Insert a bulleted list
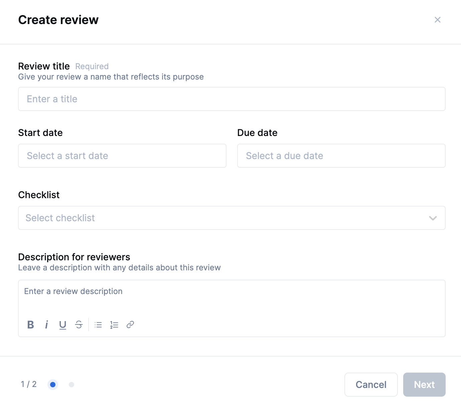The image size is (461, 405). click(98, 325)
